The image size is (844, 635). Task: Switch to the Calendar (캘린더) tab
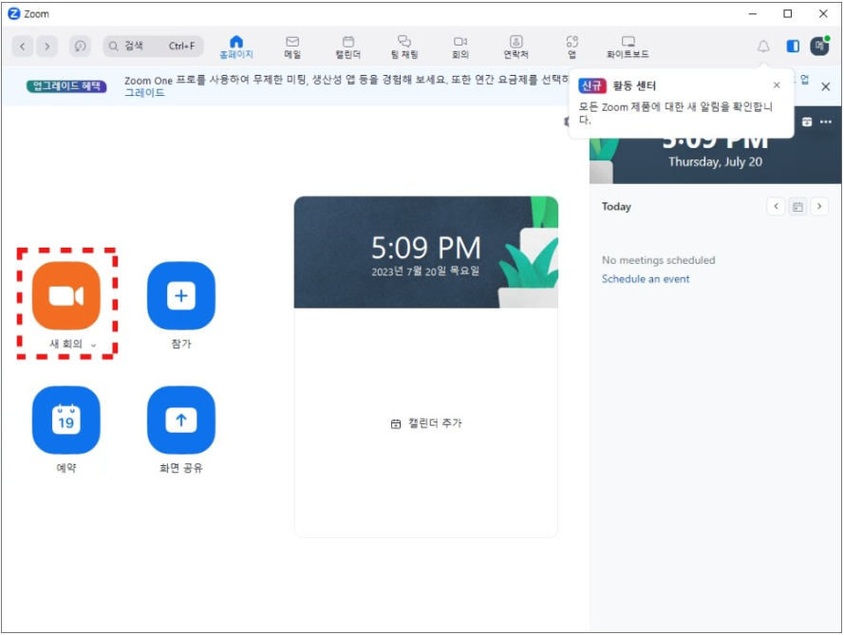point(348,47)
